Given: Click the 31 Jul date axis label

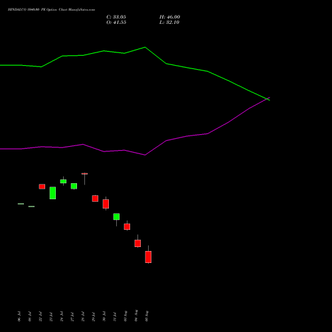Looking at the screenshot, I should coord(115,317).
